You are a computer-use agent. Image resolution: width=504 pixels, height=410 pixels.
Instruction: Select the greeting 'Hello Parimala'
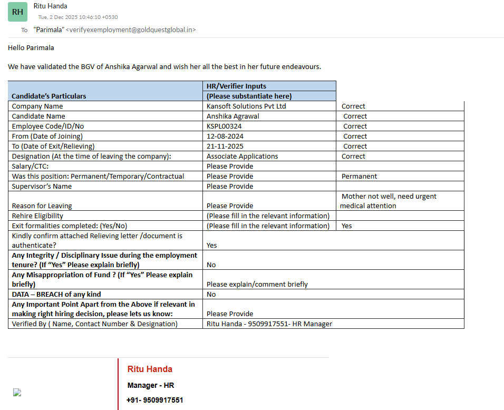pos(31,48)
